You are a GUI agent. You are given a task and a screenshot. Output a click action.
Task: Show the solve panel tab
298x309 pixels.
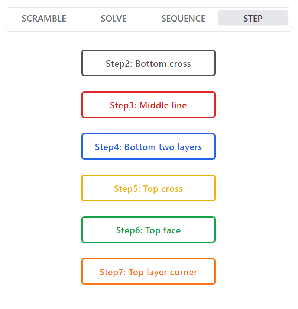(x=114, y=18)
